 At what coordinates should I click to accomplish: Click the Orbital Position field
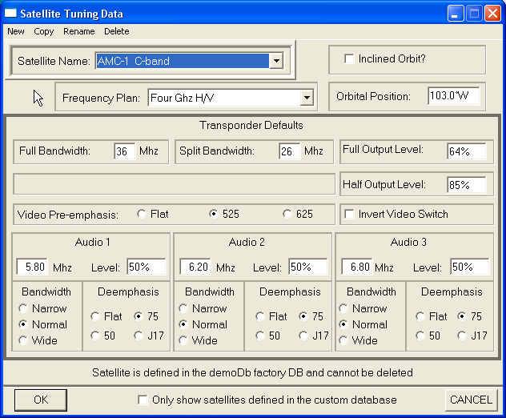453,96
